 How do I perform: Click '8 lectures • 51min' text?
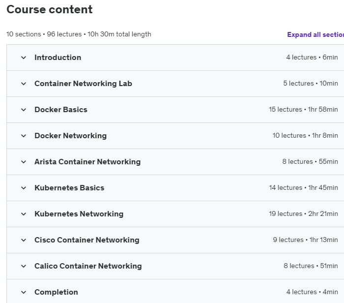[x=311, y=266]
